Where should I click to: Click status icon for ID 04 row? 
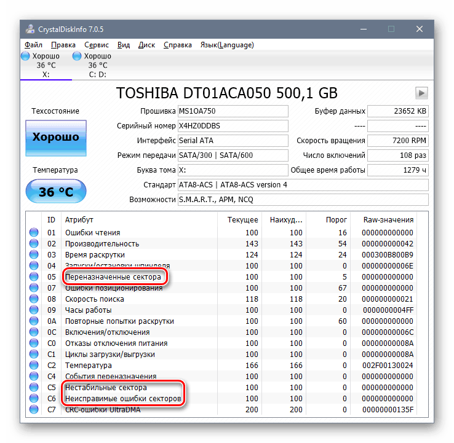click(x=34, y=266)
